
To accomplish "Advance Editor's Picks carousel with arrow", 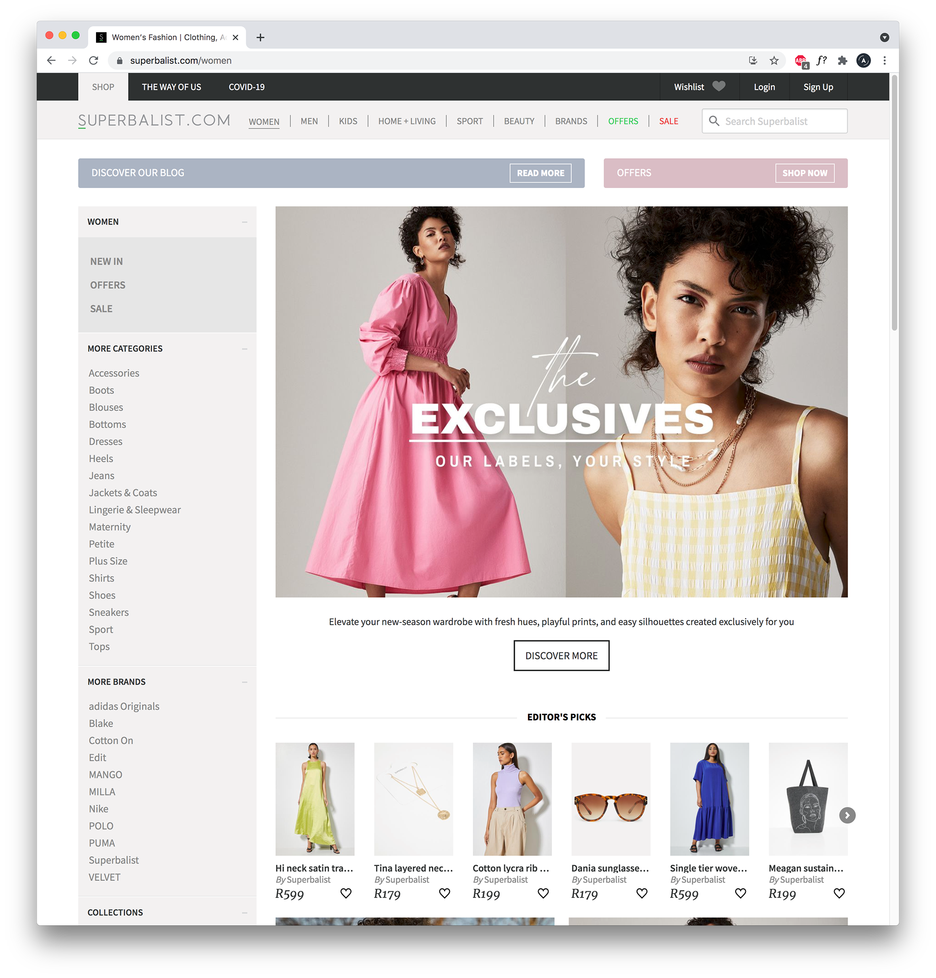I will click(847, 815).
